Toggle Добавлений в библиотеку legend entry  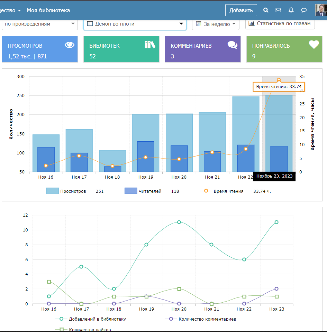point(97,319)
